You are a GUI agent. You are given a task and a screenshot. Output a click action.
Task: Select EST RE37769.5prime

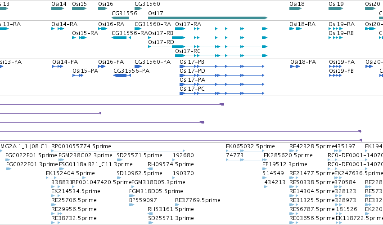click(x=198, y=200)
